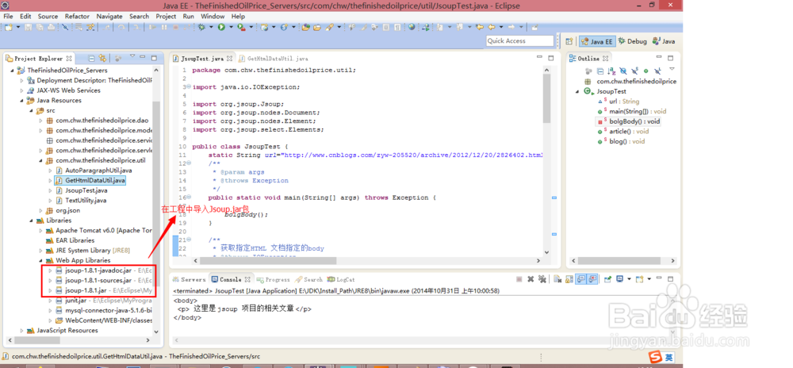
Task: Open web browser globe icon in toolbar
Action: tap(412, 27)
